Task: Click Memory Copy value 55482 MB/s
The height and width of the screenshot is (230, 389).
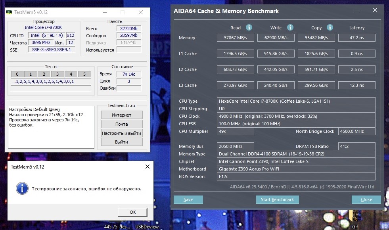Action: click(316, 38)
